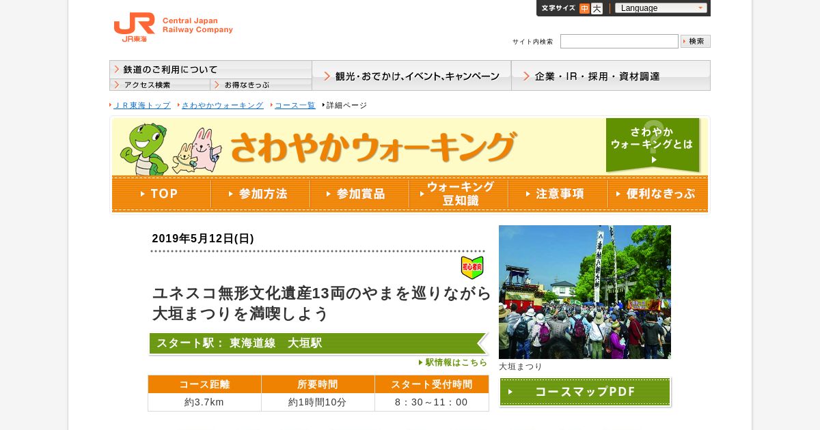Set font size to 中 (medium)

point(584,8)
